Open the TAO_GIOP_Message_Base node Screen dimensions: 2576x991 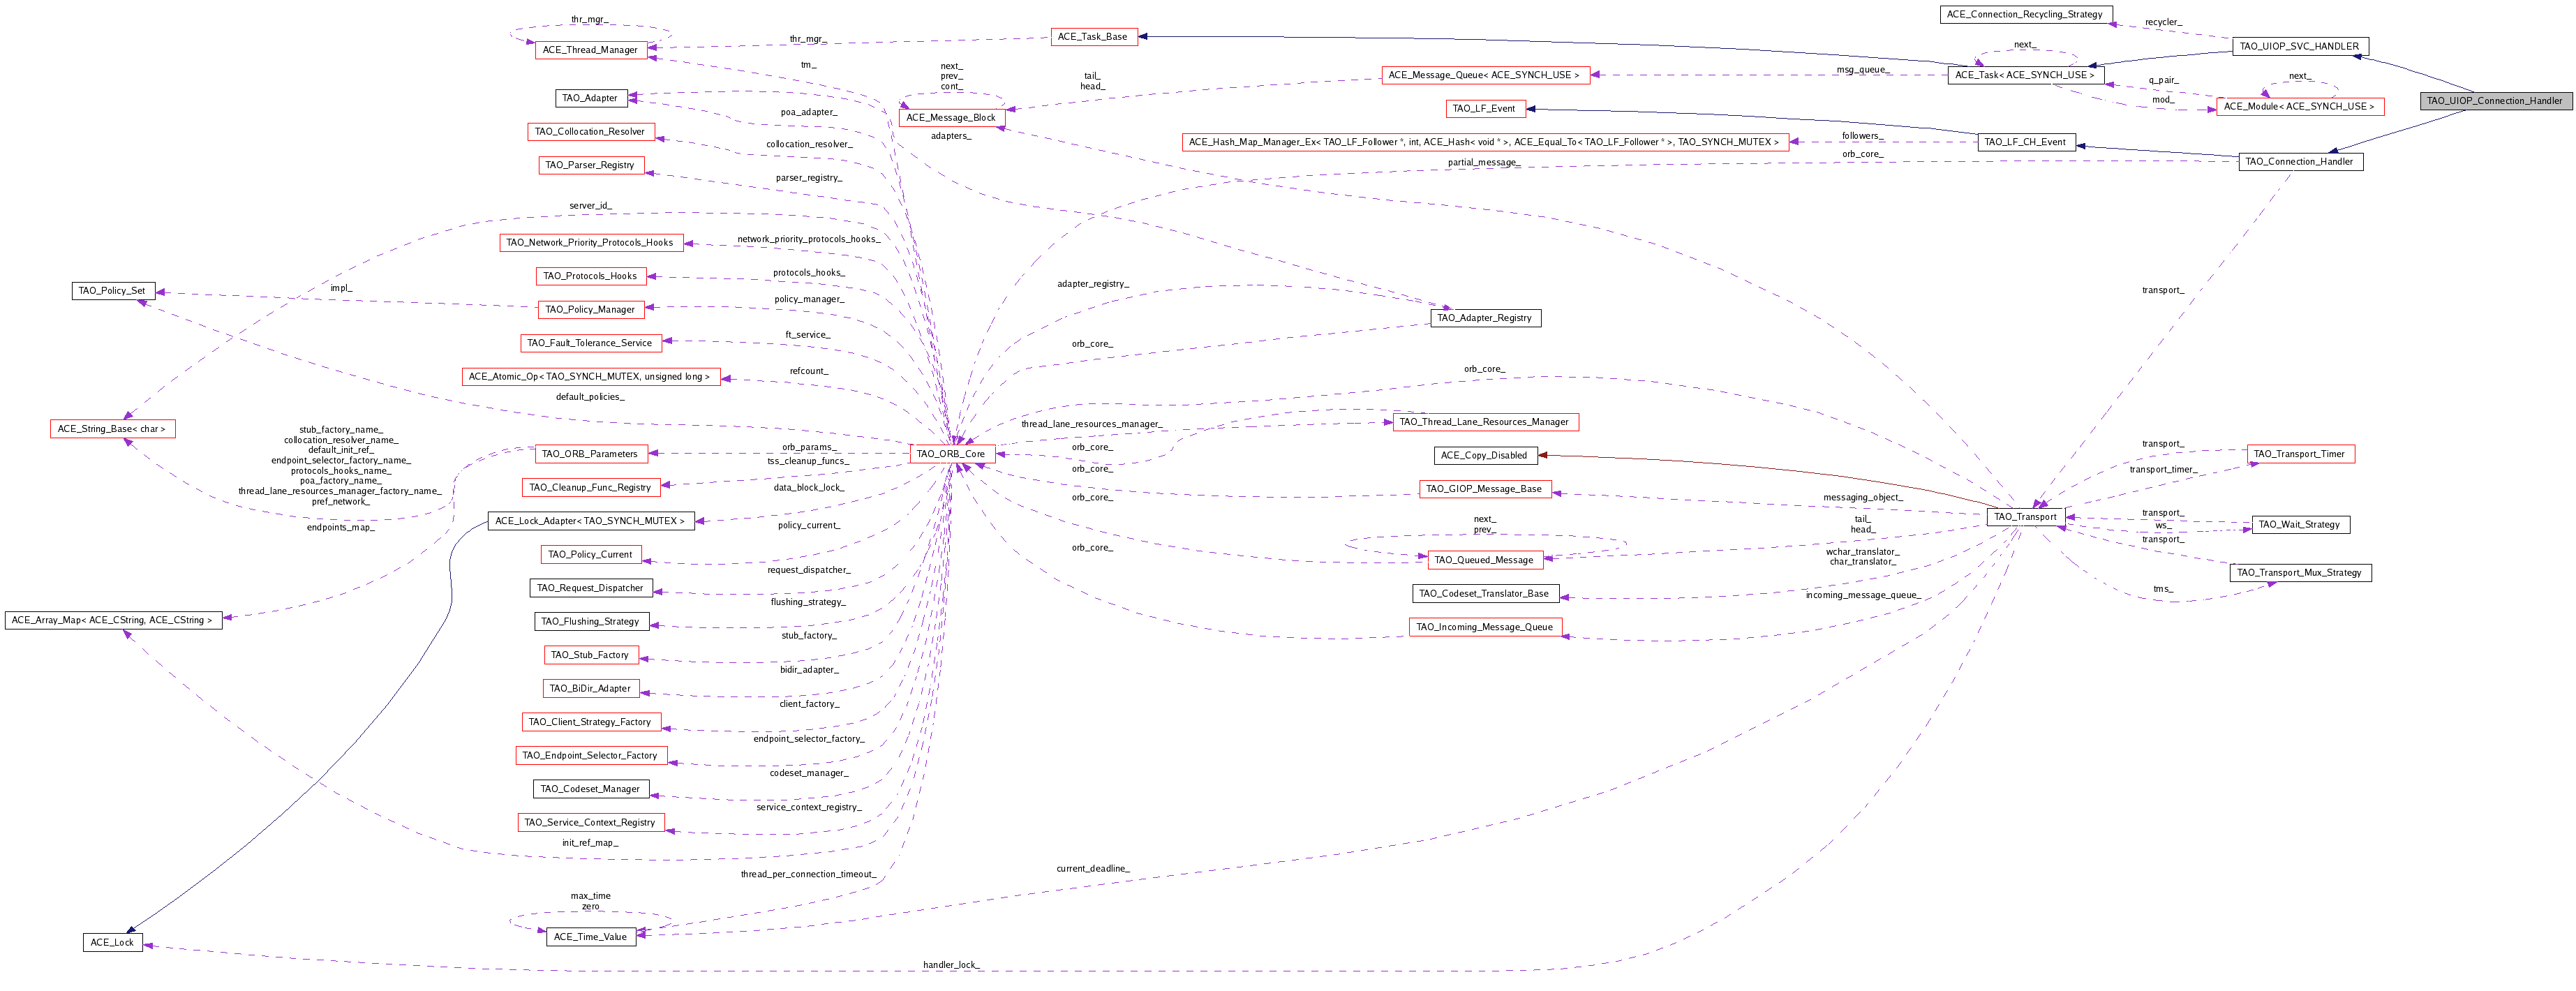1484,489
